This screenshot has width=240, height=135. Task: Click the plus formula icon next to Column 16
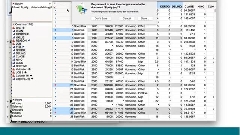pyautogui.click(x=31, y=76)
